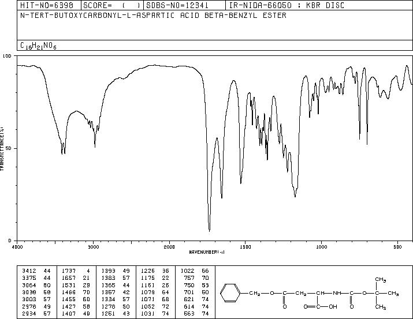The width and height of the screenshot is (413, 319).
Task: Click peak table entry 1466
Action: click(69, 292)
